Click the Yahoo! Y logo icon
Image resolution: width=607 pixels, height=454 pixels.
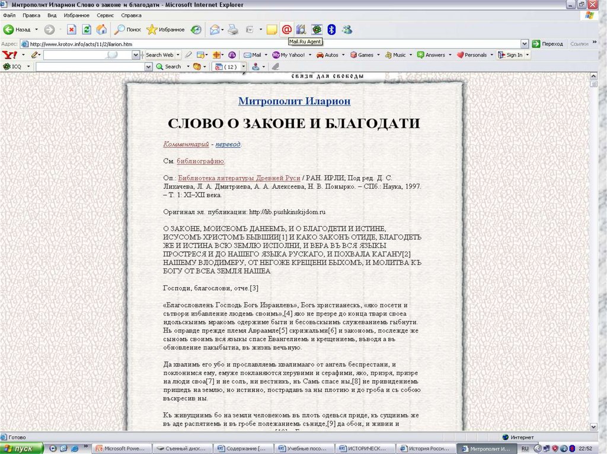pos(9,55)
